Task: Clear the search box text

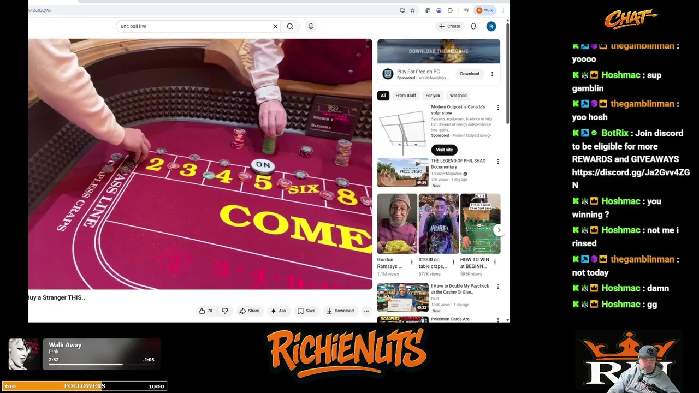Action: click(x=275, y=26)
